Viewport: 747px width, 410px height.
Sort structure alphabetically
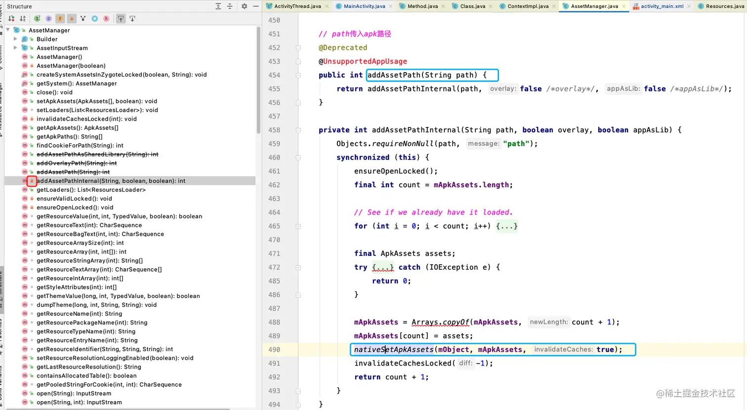coord(23,18)
